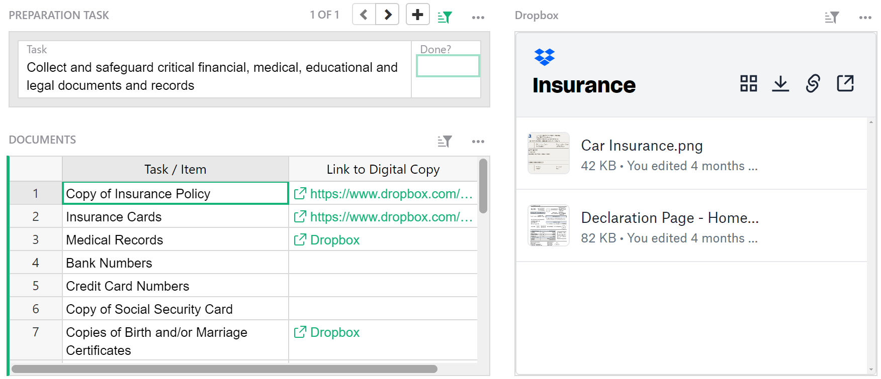
Task: Select 'Credit Card Numbers' cell
Action: tap(175, 286)
